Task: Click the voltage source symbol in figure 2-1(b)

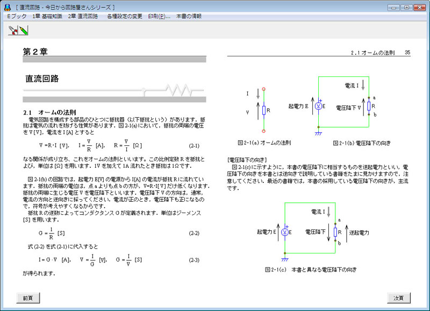Action: point(318,106)
